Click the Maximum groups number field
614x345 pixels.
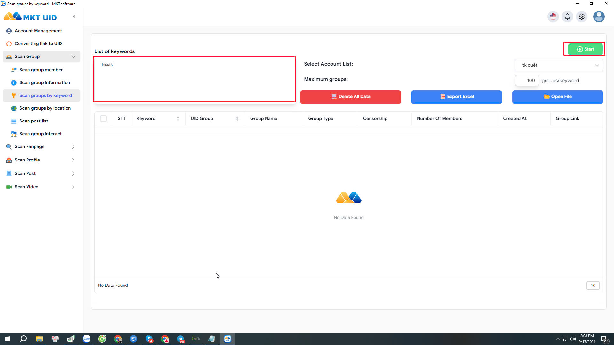point(527,81)
